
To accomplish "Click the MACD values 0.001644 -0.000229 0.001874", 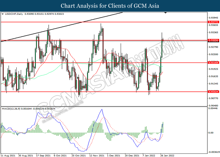I will click(x=38, y=109).
